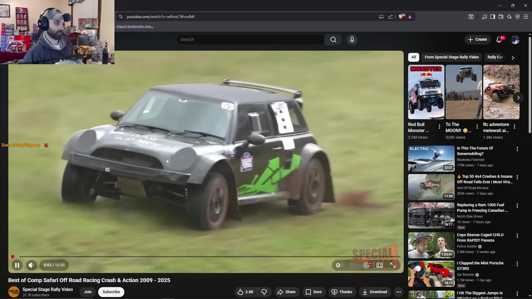
Task: Click the Thanks button
Action: tap(342, 292)
